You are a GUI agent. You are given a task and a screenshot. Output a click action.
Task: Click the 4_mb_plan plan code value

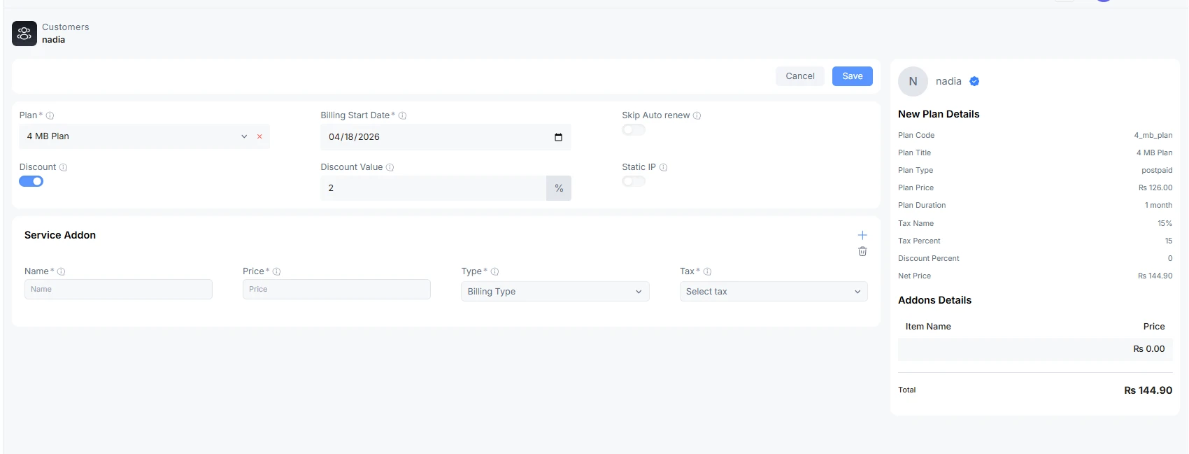click(x=1153, y=136)
